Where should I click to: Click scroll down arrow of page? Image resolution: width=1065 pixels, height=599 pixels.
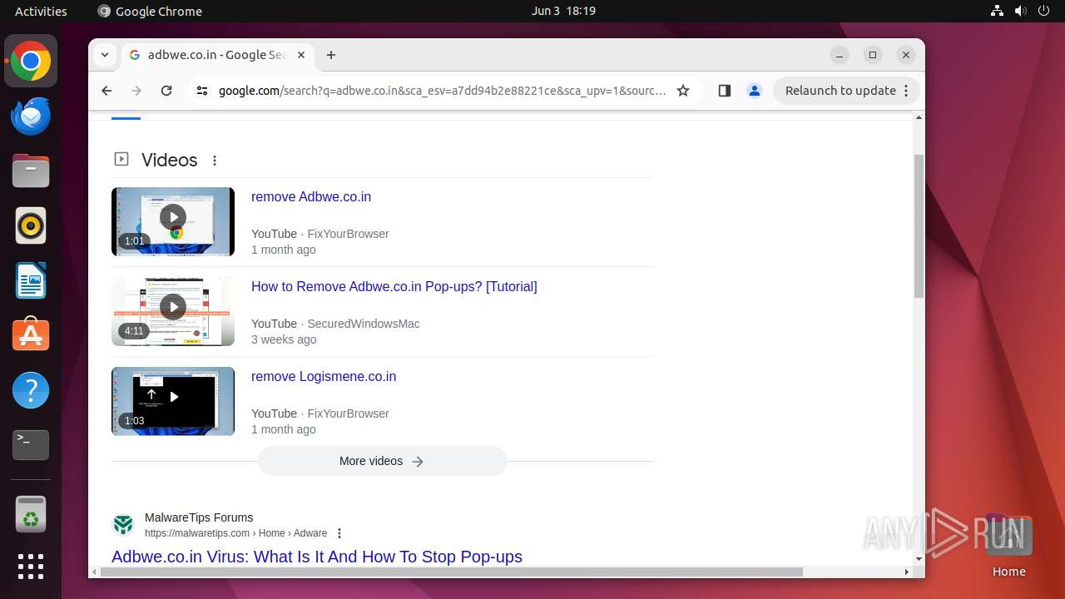tap(919, 559)
